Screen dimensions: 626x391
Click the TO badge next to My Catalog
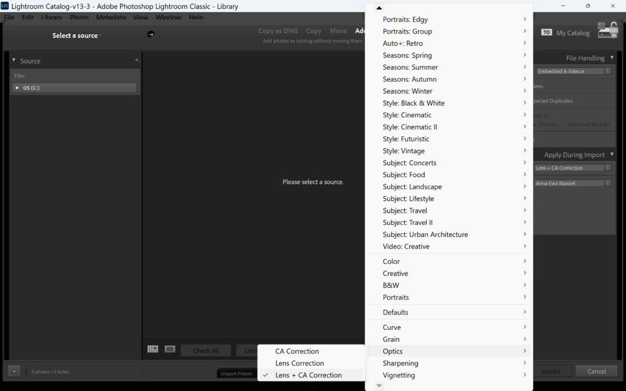tap(547, 32)
